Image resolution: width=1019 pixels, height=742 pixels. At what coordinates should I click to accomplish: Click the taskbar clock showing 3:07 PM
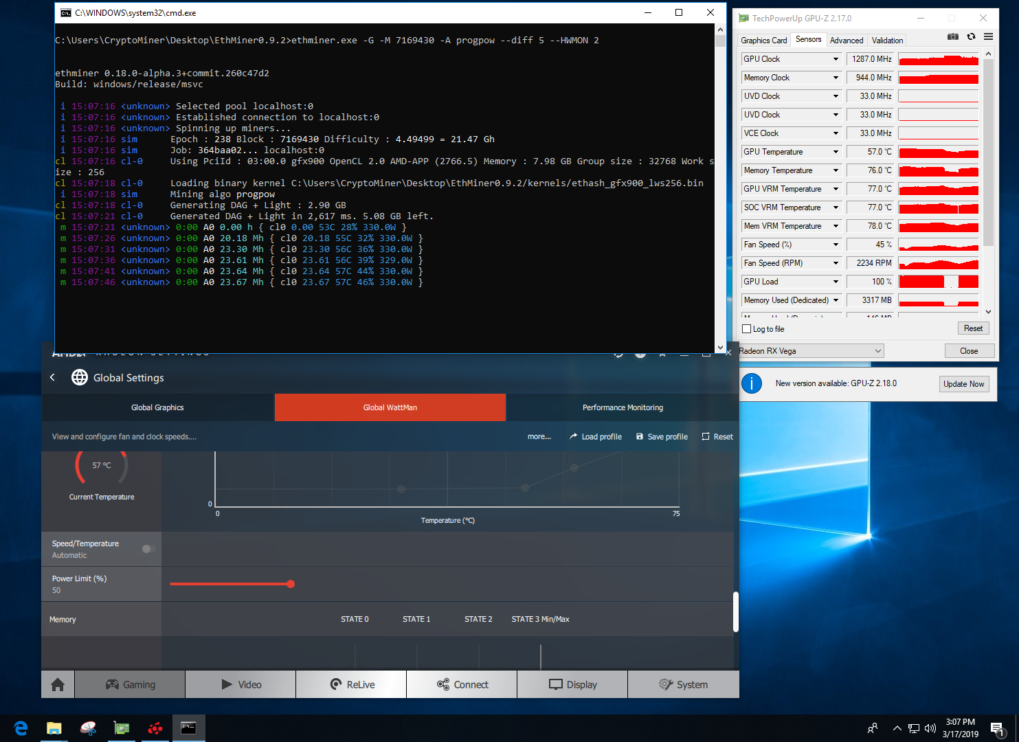point(960,728)
